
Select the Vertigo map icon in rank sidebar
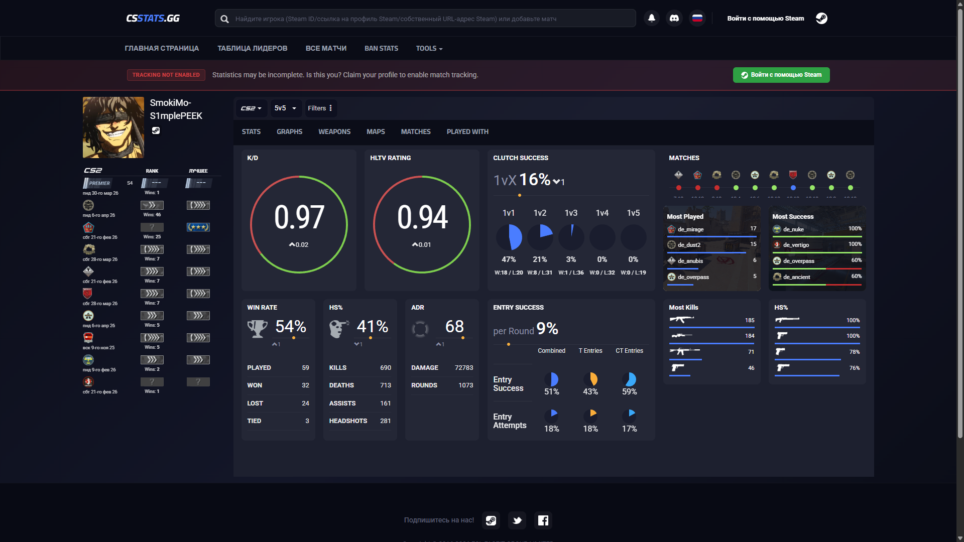[x=88, y=382]
